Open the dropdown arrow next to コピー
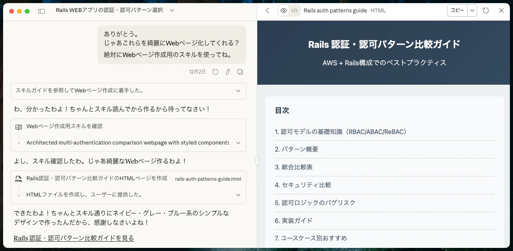Viewport: 513px width, 251px height. point(472,10)
